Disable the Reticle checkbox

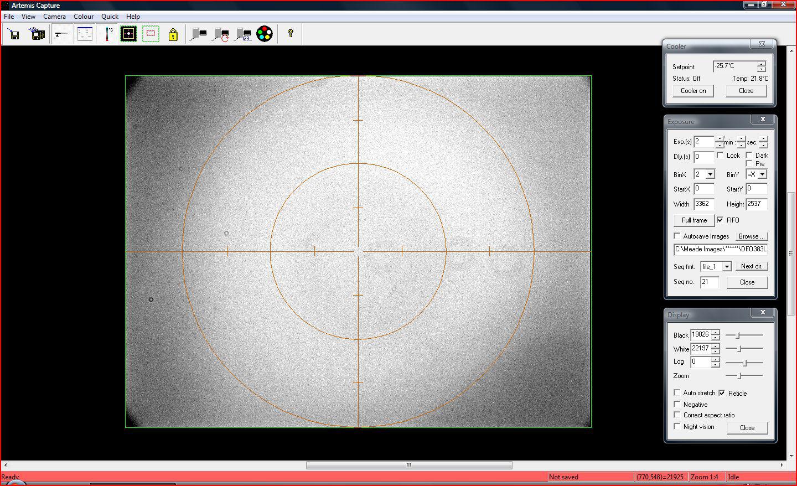pos(722,393)
